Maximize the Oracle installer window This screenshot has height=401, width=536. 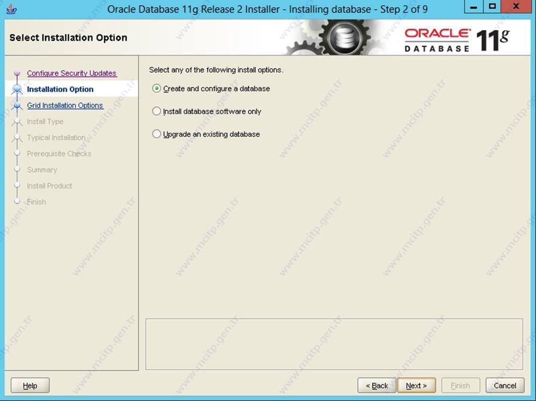(492, 6)
